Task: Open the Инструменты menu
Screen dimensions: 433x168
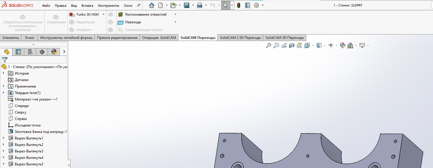Action: (x=108, y=6)
